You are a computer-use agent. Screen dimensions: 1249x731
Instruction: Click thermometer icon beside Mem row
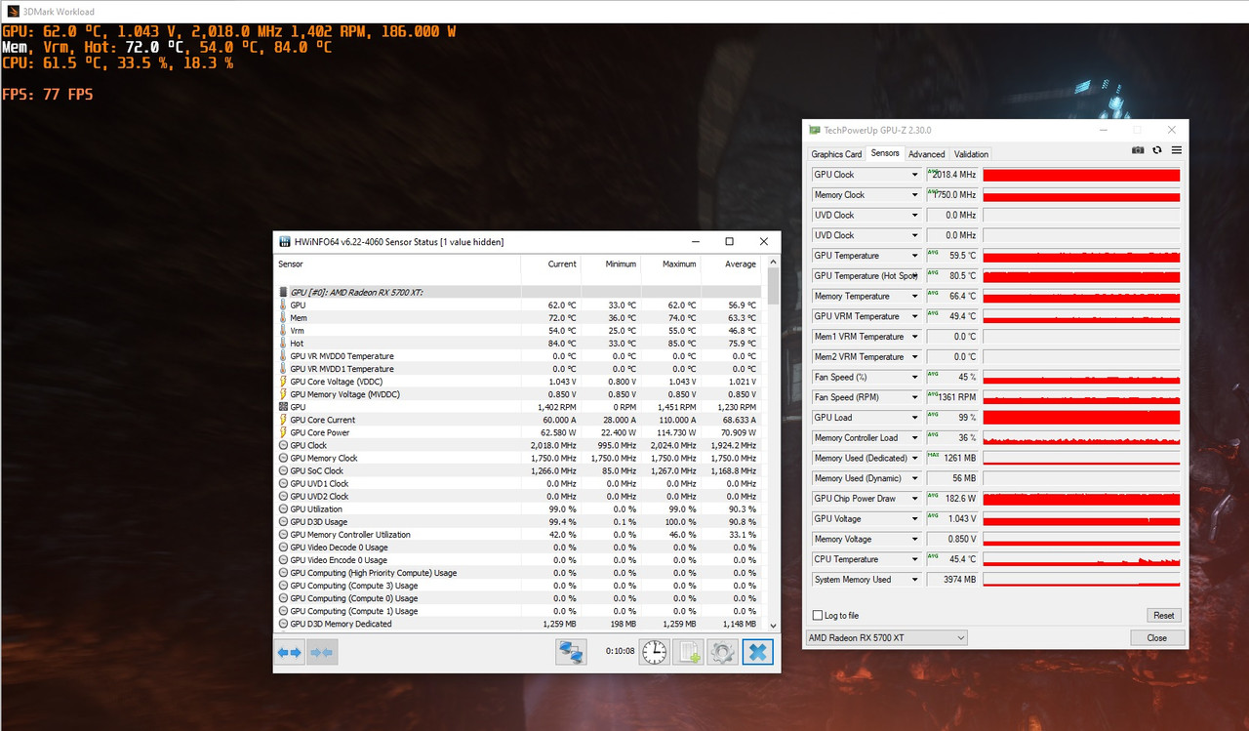pyautogui.click(x=283, y=318)
